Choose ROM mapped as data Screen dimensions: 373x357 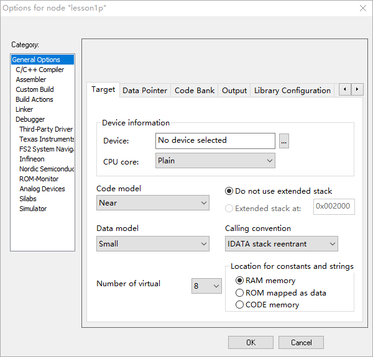tap(280, 293)
